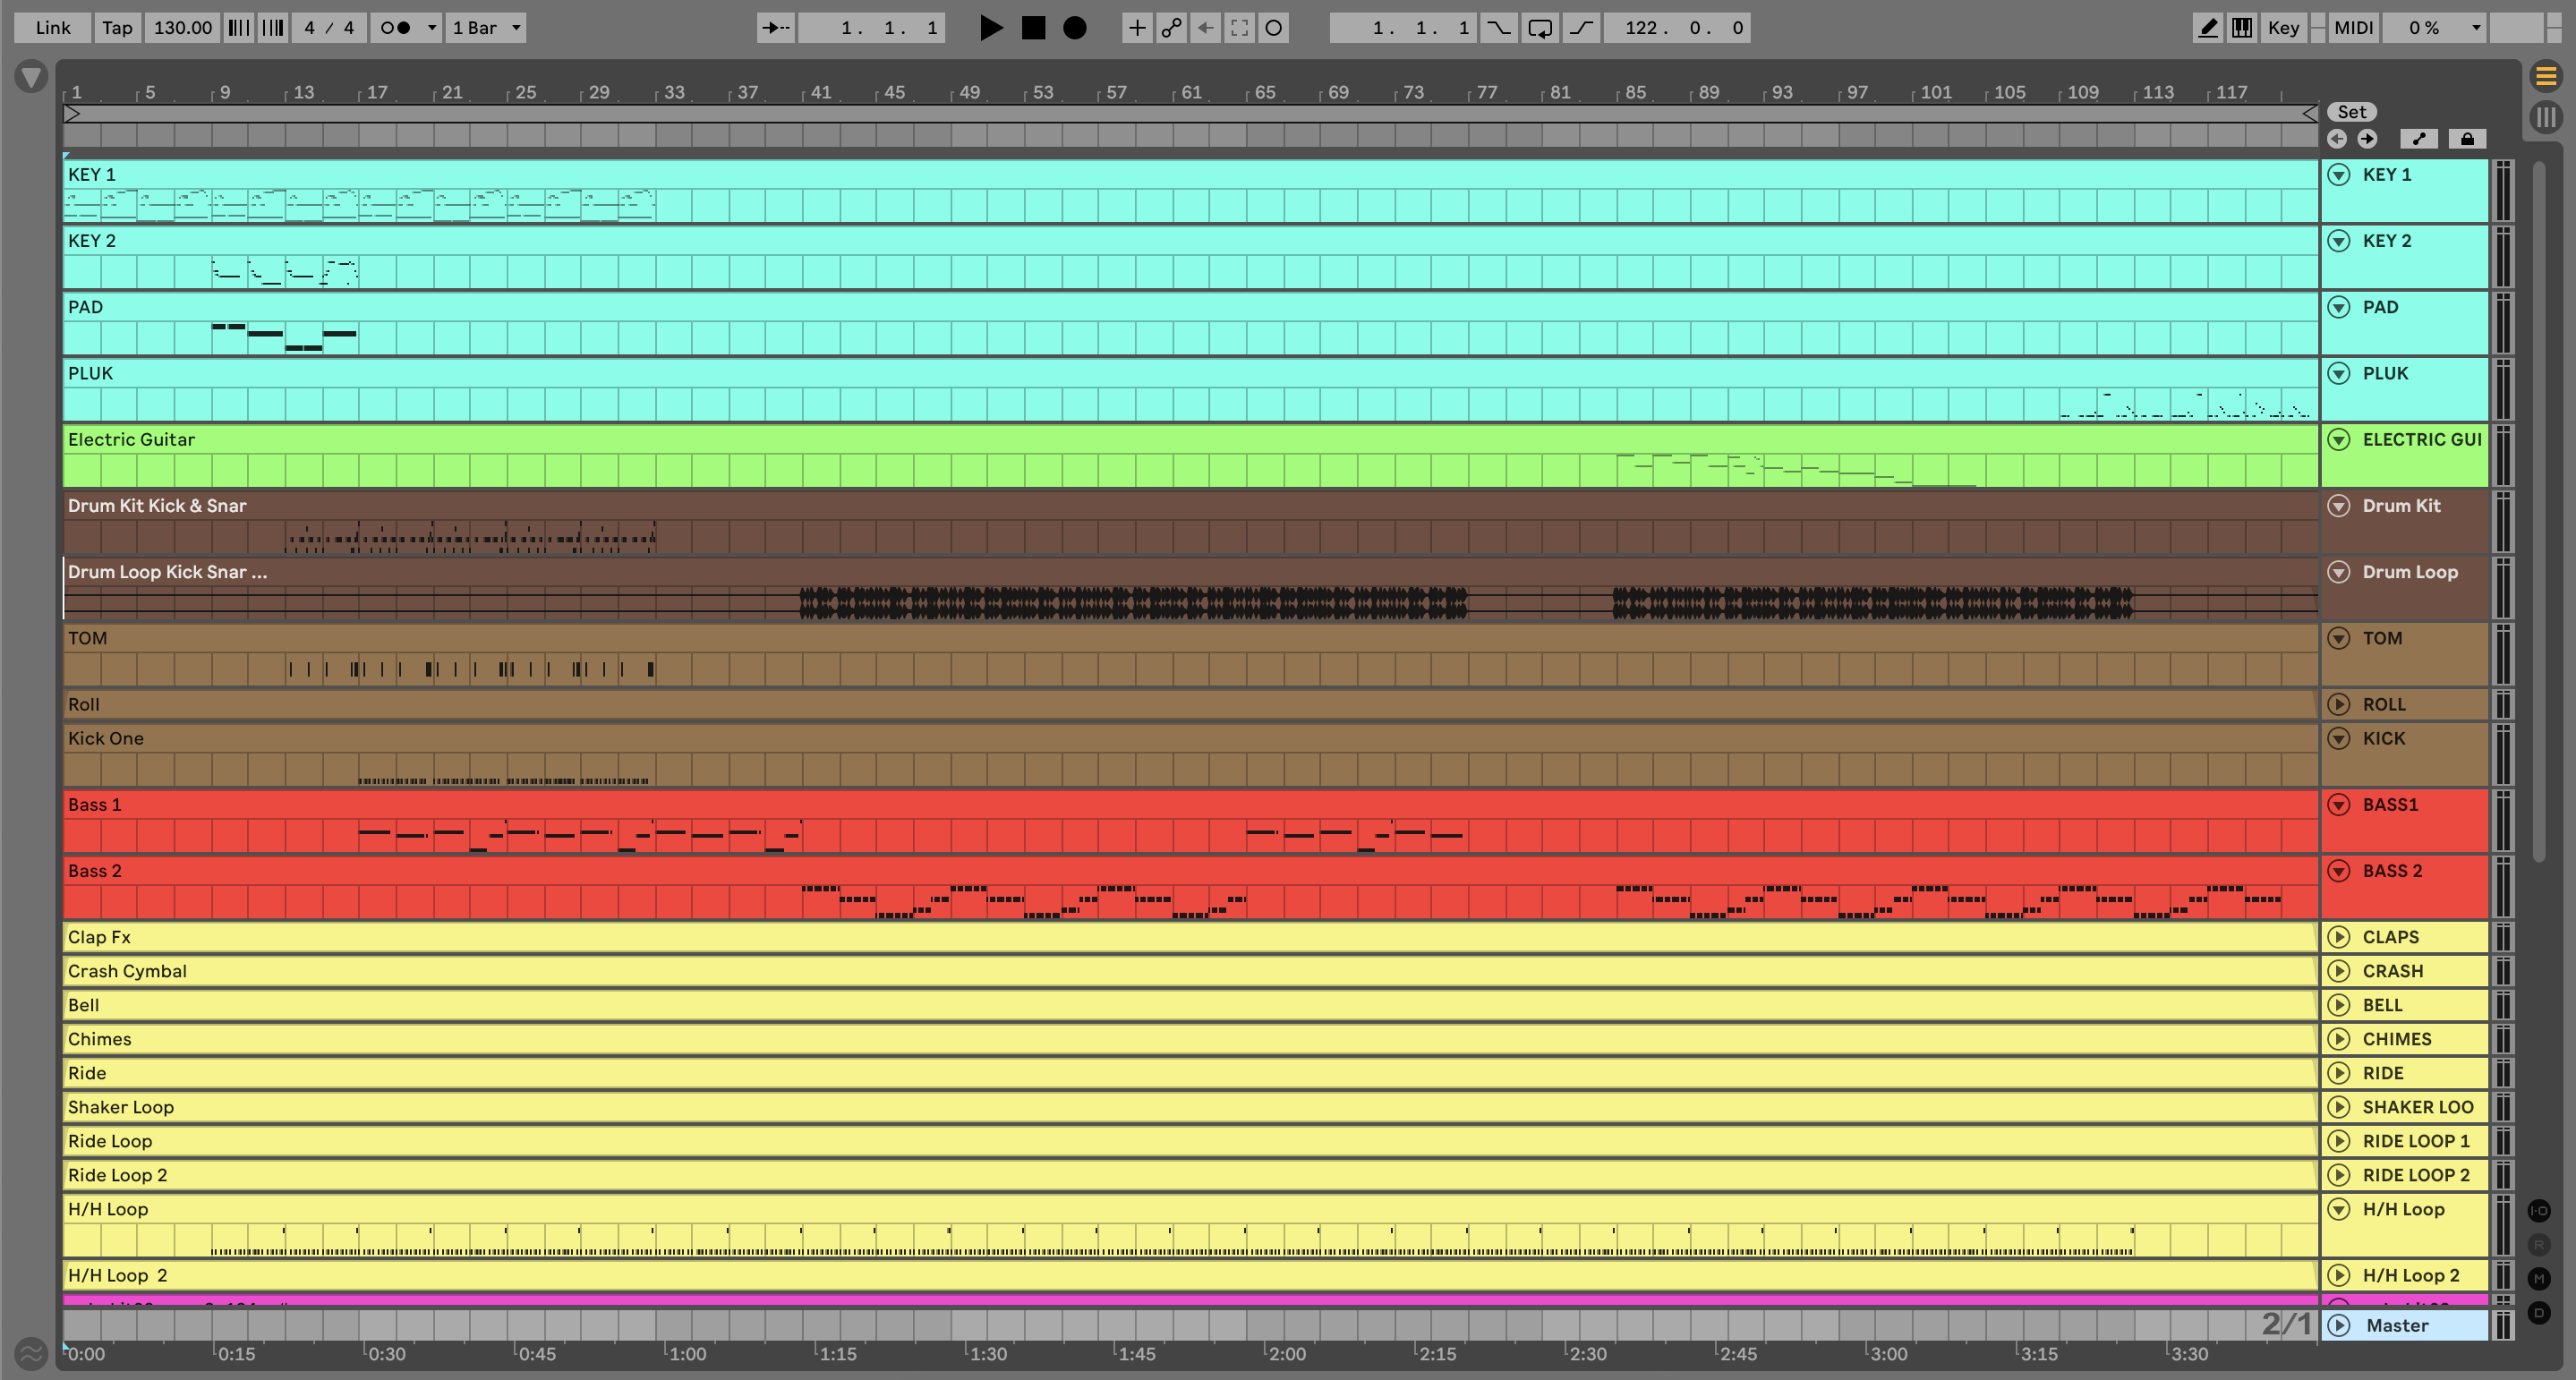Click the Tap tempo button
Viewport: 2576px width, 1380px height.
point(117,28)
